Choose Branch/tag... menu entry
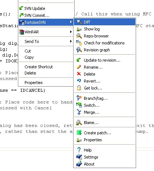The image size is (154, 171). pyautogui.click(x=105, y=98)
